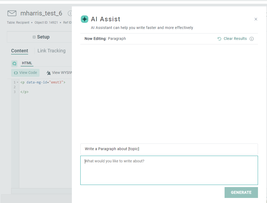
Task: Select the Content tab
Action: click(20, 51)
